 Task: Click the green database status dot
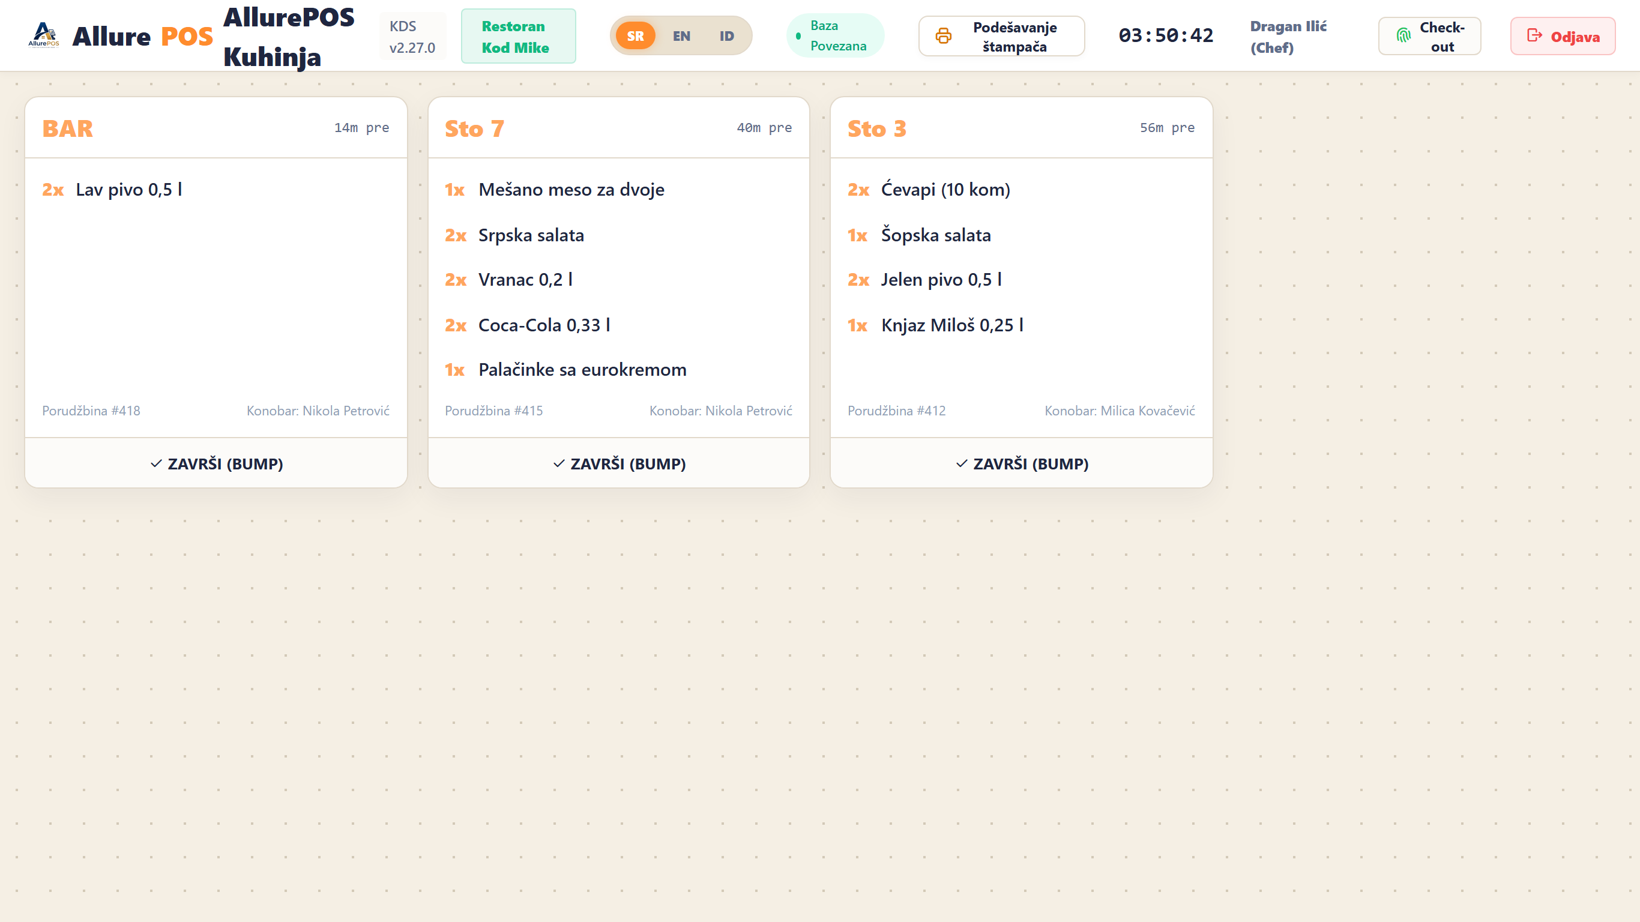click(798, 36)
